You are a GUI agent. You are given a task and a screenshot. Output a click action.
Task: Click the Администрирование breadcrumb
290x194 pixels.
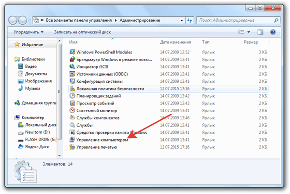(x=140, y=20)
